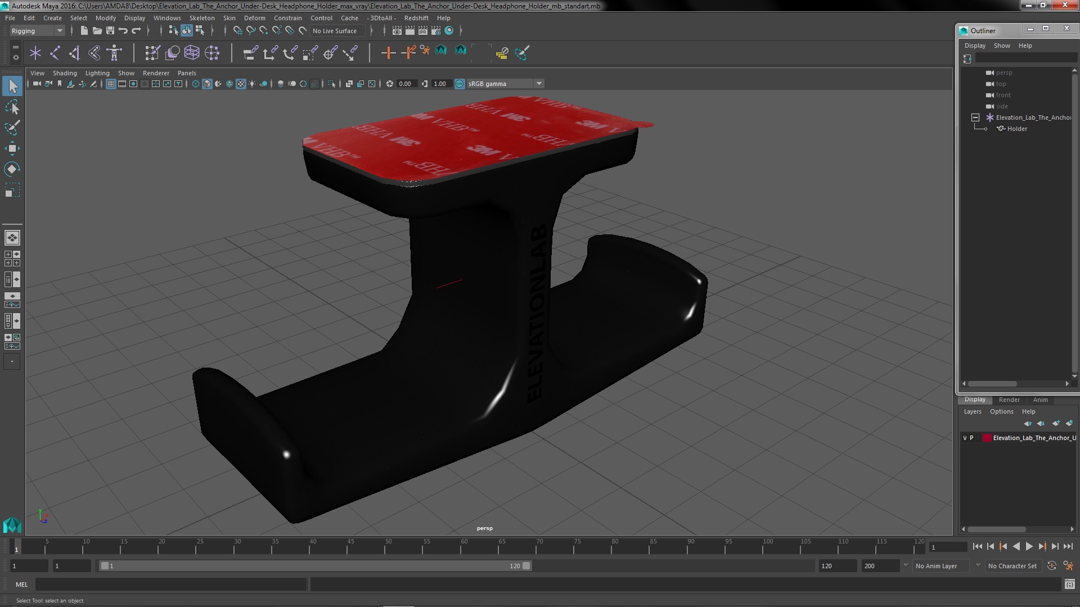The height and width of the screenshot is (607, 1080).
Task: Select the arrow Select tool in toolbox
Action: [12, 86]
